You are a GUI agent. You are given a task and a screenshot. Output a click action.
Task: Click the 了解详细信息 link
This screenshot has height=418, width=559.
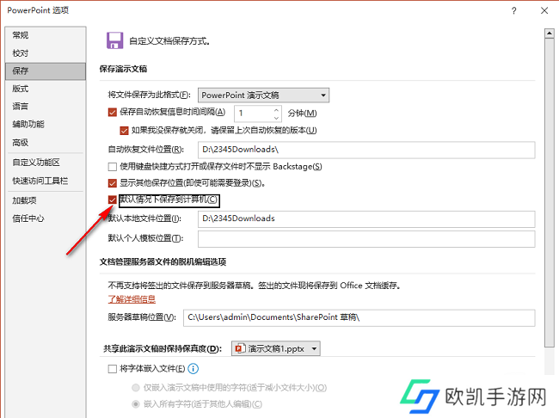point(132,299)
